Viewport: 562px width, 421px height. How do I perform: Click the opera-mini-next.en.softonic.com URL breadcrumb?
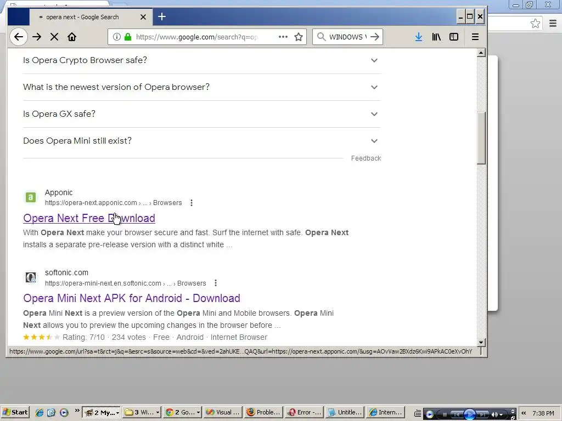[x=126, y=283]
